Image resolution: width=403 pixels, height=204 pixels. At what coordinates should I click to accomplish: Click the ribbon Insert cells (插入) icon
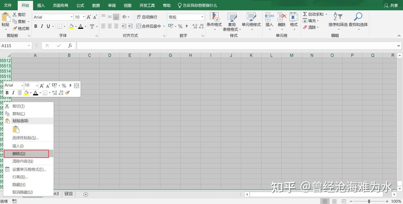[x=269, y=17]
